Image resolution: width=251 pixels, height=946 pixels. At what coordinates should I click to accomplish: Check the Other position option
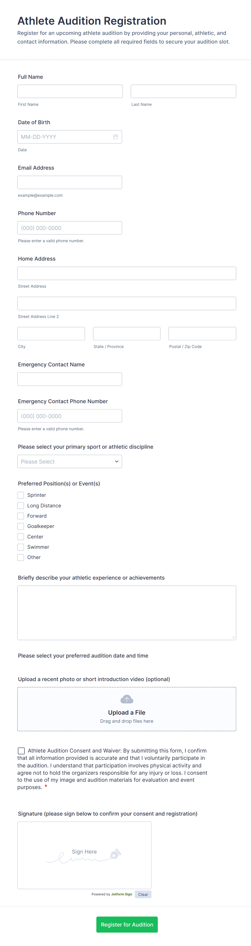21,557
